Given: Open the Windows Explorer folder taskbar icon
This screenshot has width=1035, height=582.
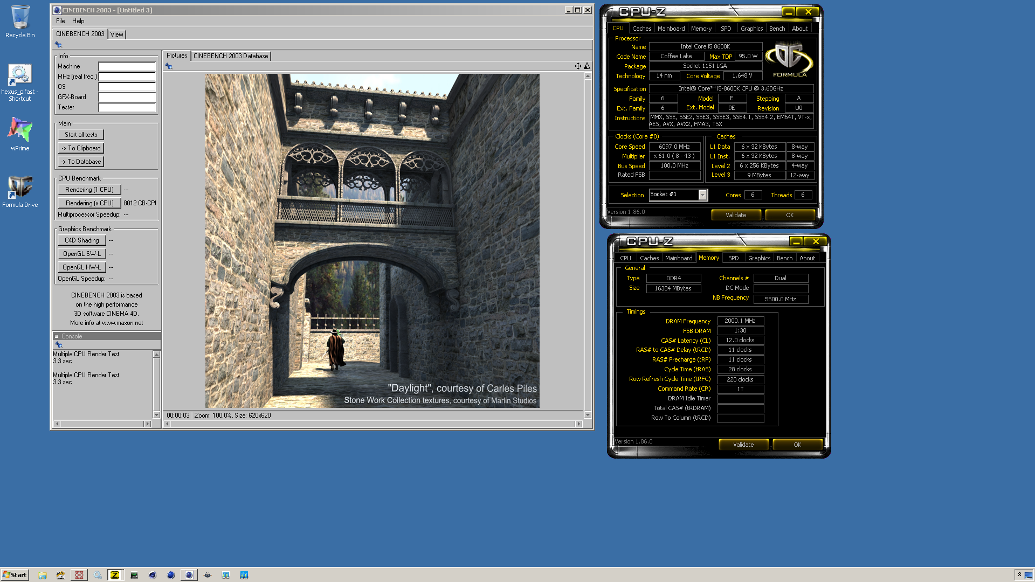Looking at the screenshot, I should click(43, 575).
